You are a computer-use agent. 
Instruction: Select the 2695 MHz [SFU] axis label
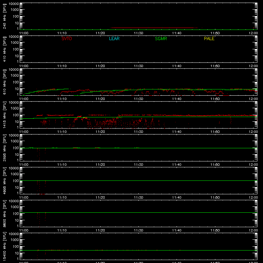point(4,148)
